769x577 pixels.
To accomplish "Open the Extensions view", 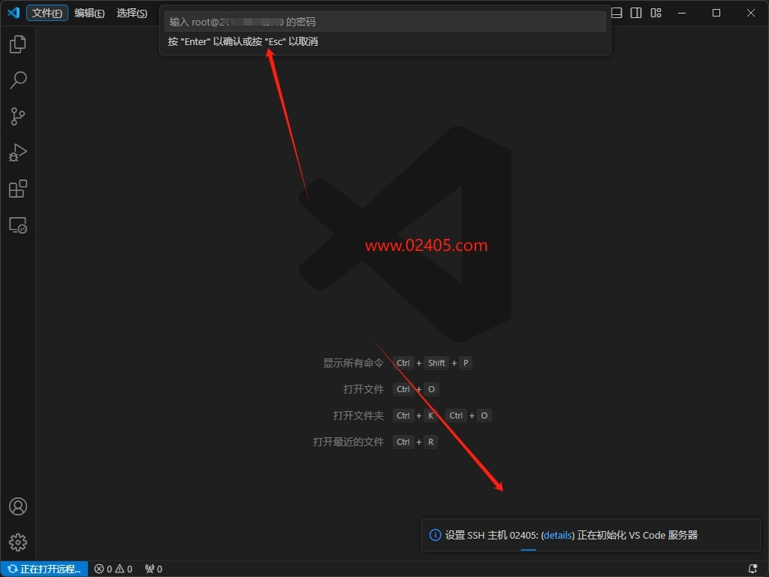I will (18, 189).
